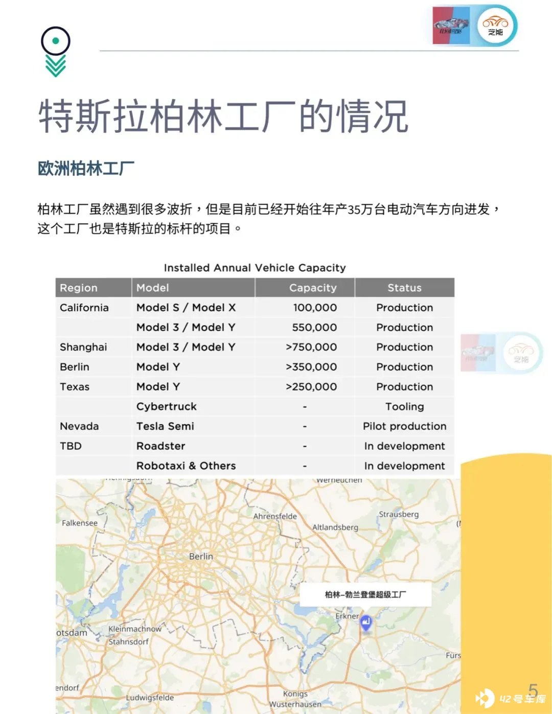
Task: Click the Berlin city label on map
Action: [x=201, y=556]
